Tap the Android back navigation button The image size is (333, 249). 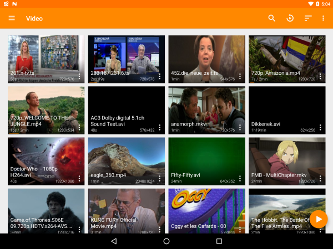point(114,241)
